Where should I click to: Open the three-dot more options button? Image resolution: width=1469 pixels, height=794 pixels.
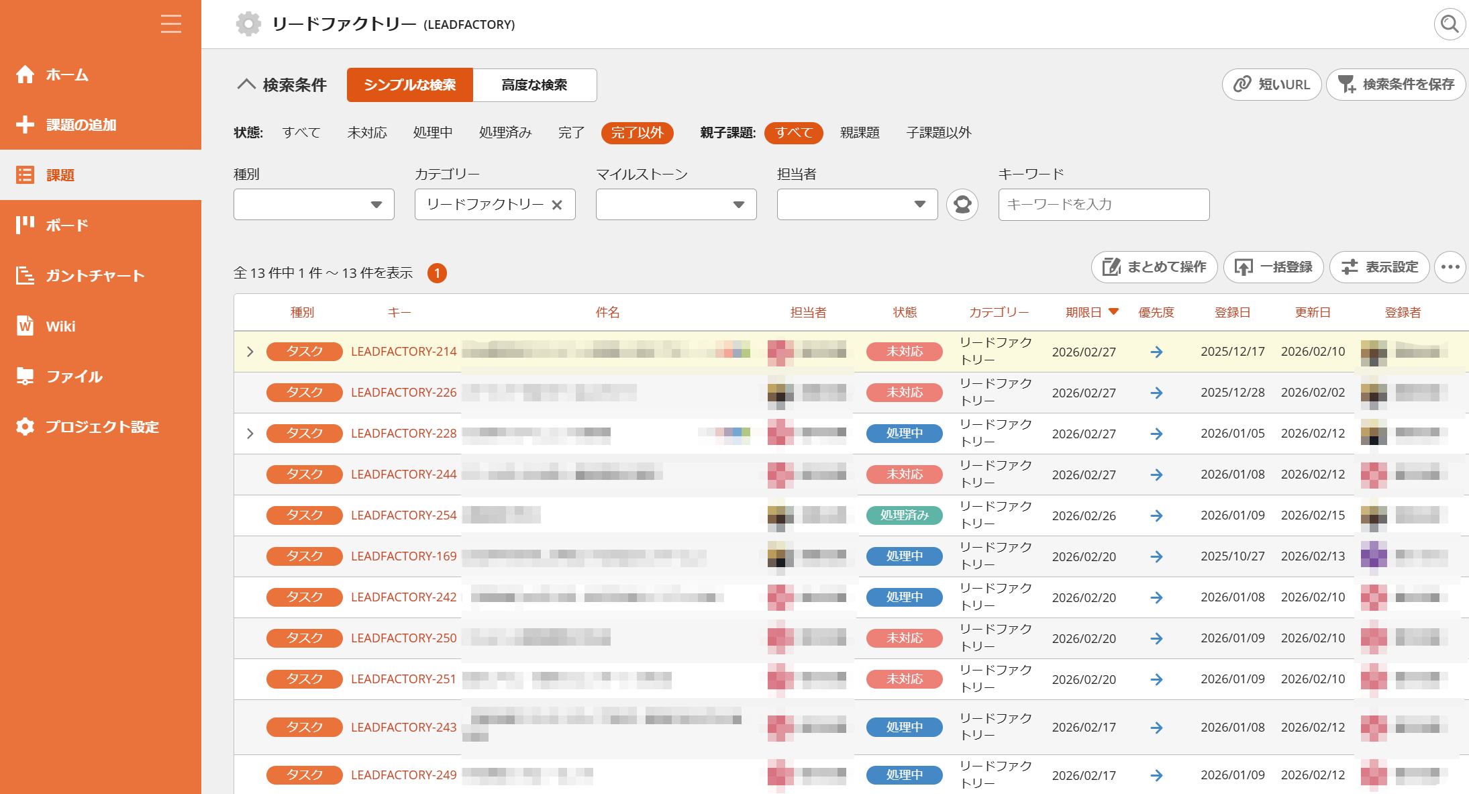(1450, 267)
